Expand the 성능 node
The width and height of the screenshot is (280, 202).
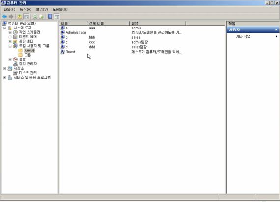tap(10, 59)
